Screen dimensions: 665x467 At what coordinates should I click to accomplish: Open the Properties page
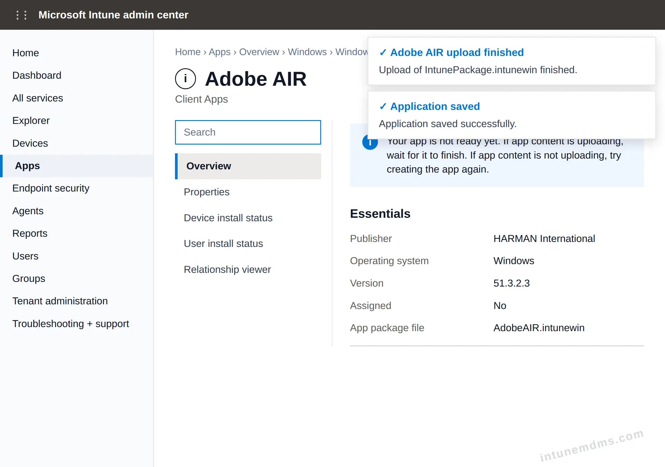pyautogui.click(x=248, y=192)
